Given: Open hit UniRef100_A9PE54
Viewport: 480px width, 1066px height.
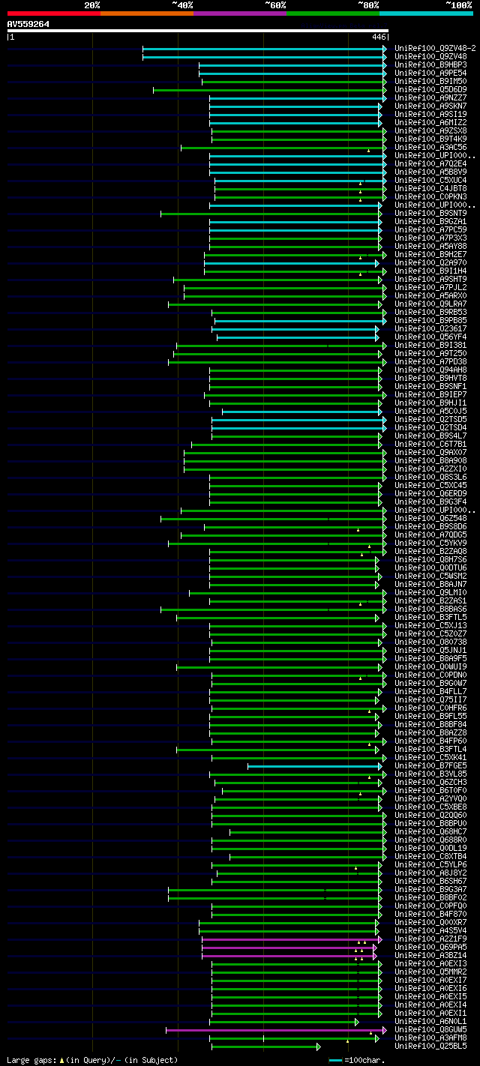Looking at the screenshot, I should [430, 73].
